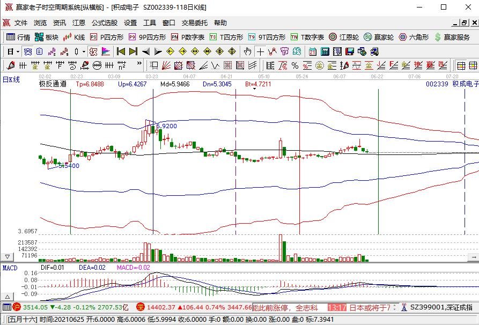Expand MACD panel with up triangle
Viewport: 479px width, 325px height.
pos(8,297)
